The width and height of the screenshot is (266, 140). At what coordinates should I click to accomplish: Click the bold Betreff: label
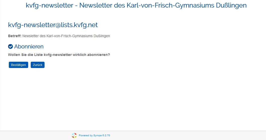click(15, 36)
